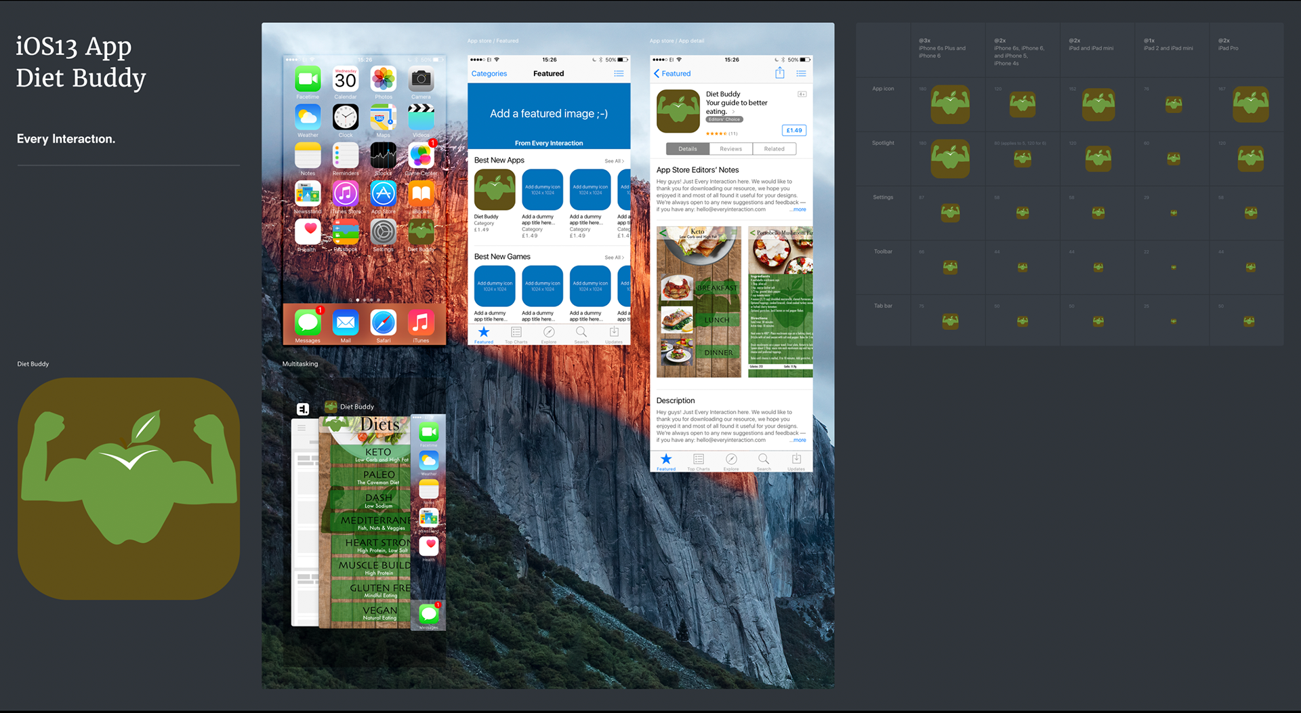
Task: Open the iTunes music icon in dock
Action: 421,323
